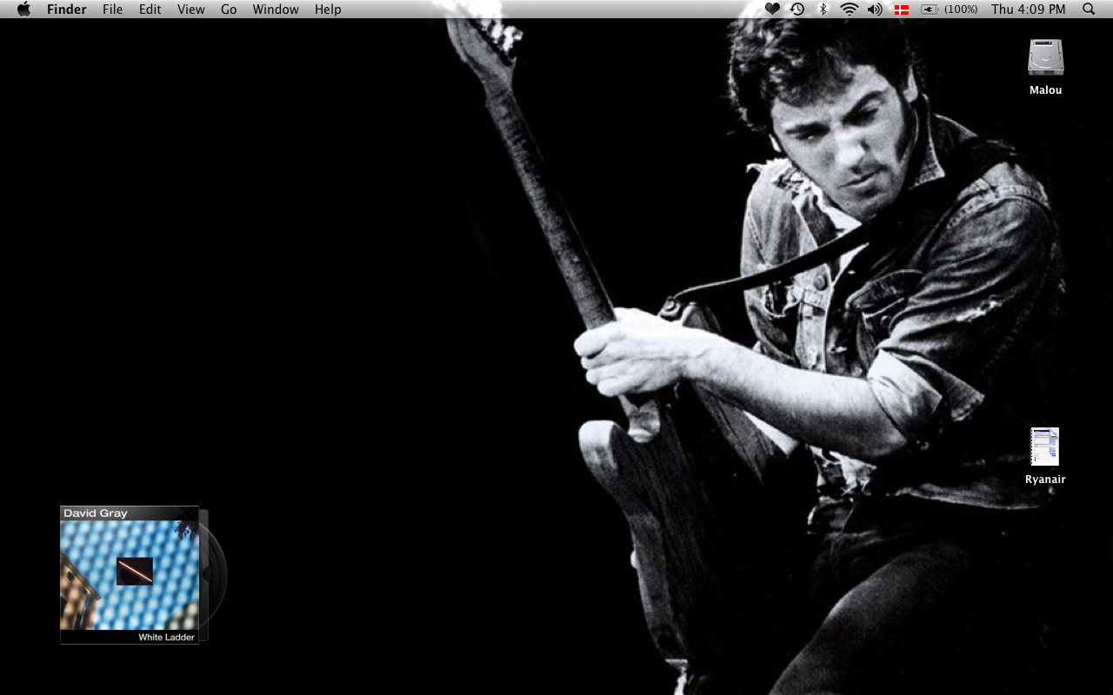Open the Finder menu
This screenshot has height=695, width=1113.
[66, 10]
